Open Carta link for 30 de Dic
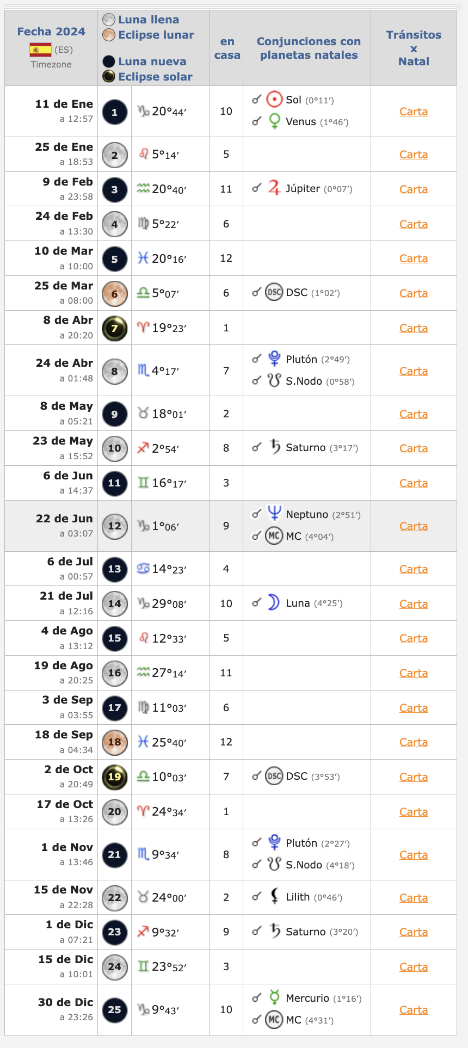The height and width of the screenshot is (1048, 468). tap(414, 1010)
